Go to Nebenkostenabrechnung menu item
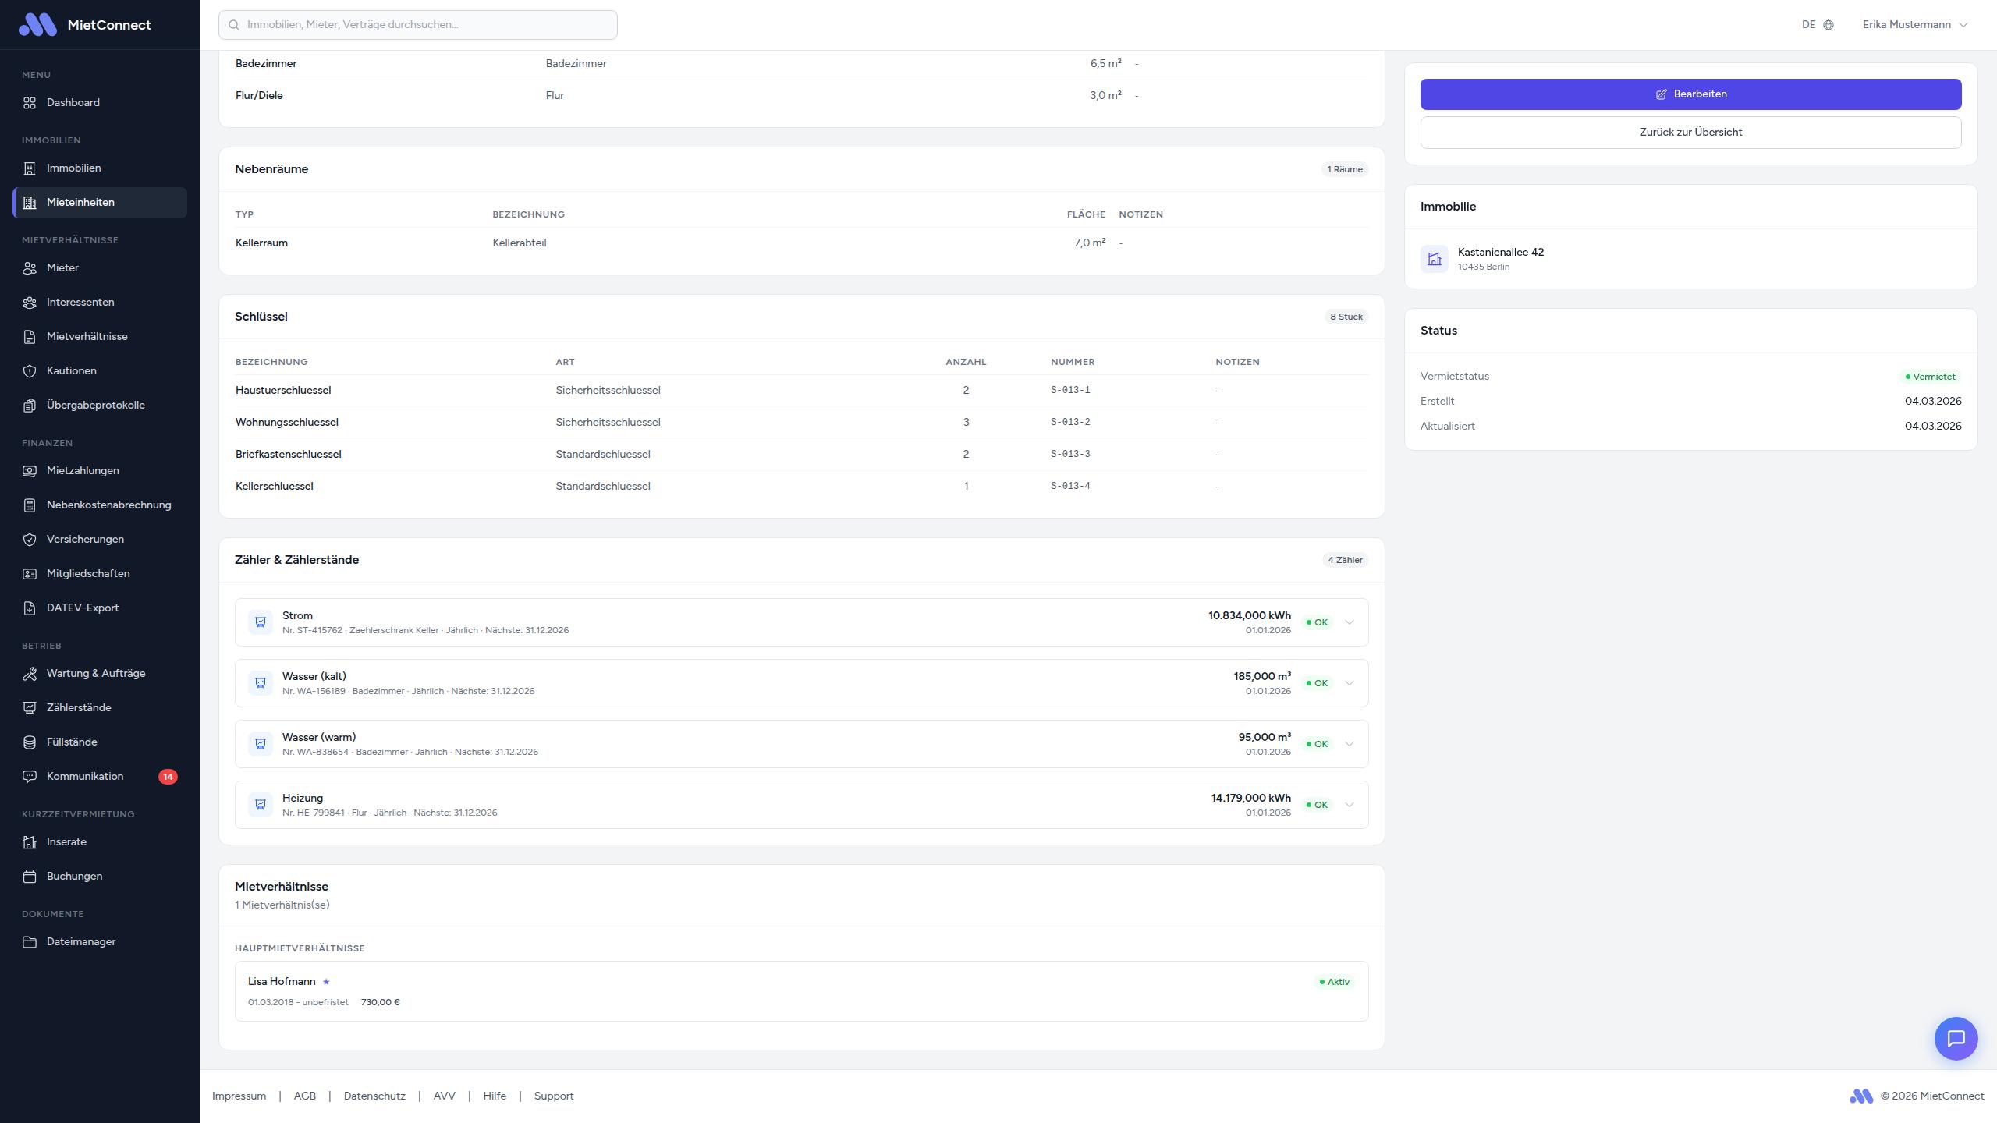 pos(108,505)
